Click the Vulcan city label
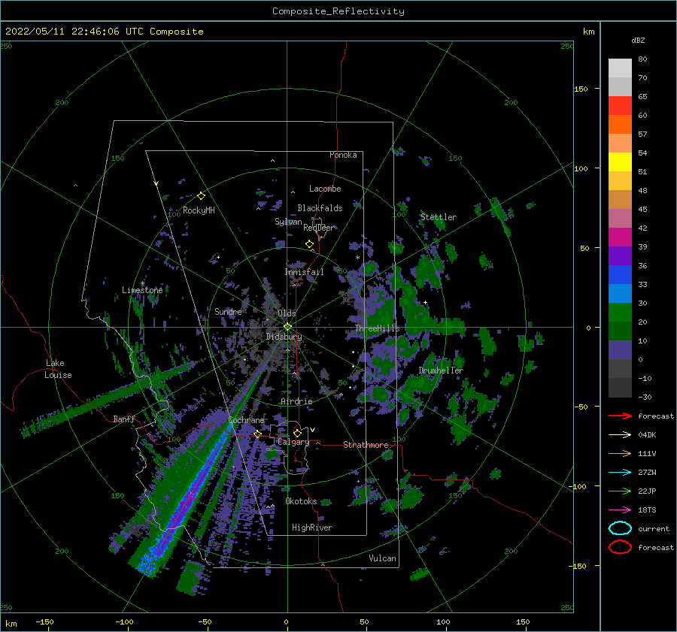Screen dimensions: 677x632 [x=383, y=558]
